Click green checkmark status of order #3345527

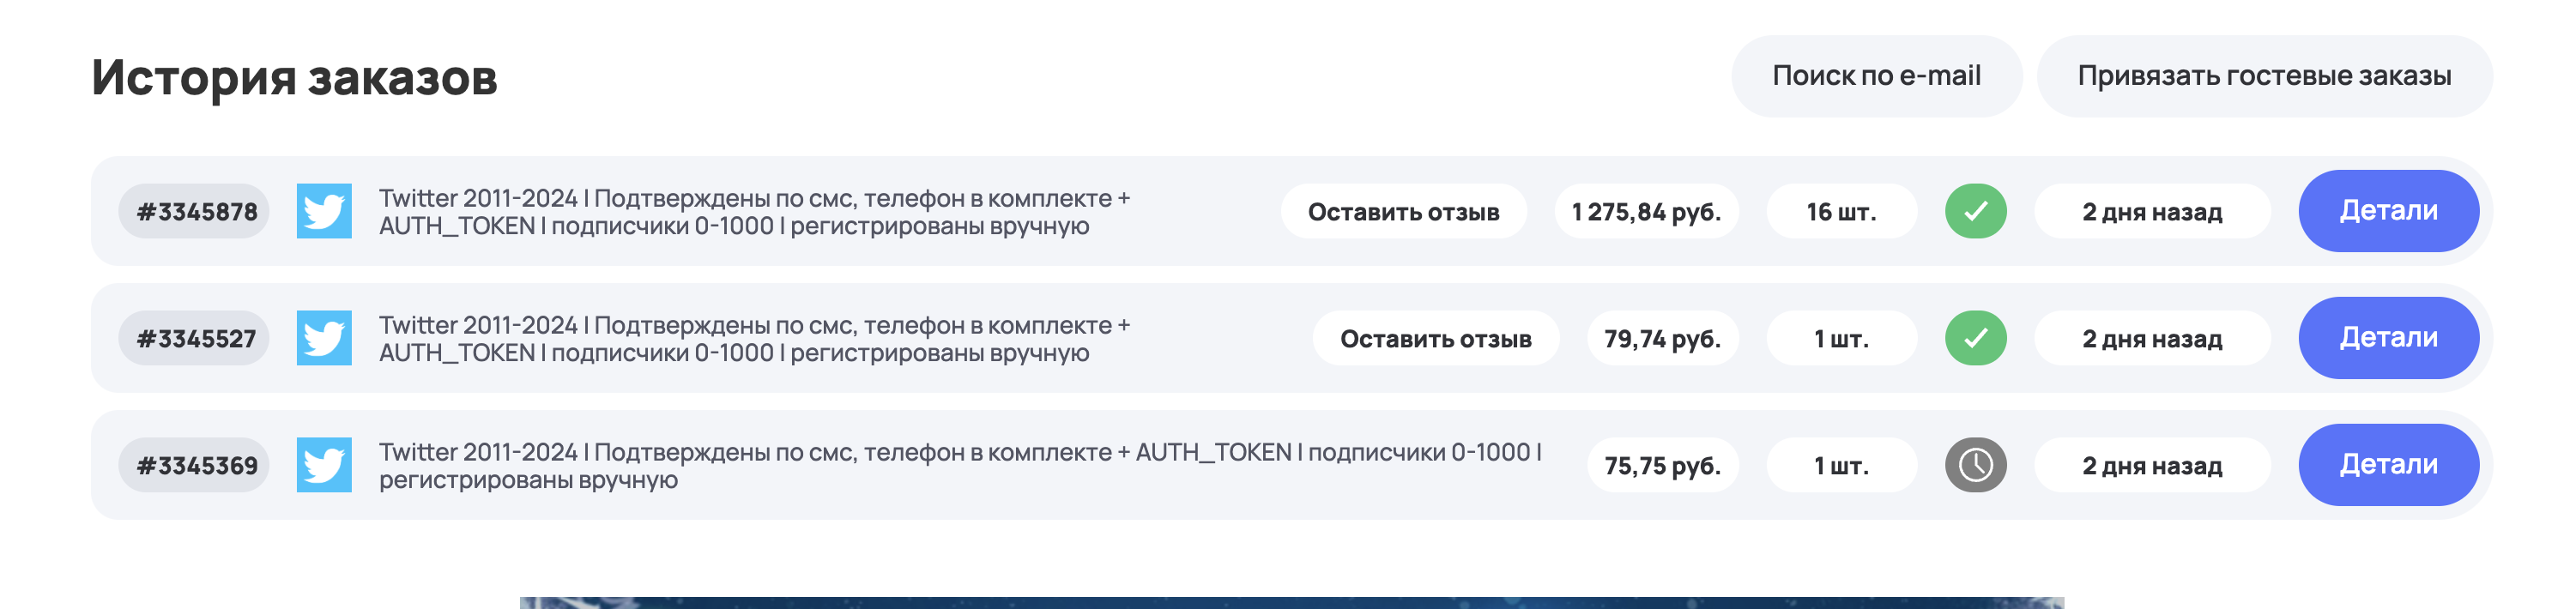pos(1975,338)
